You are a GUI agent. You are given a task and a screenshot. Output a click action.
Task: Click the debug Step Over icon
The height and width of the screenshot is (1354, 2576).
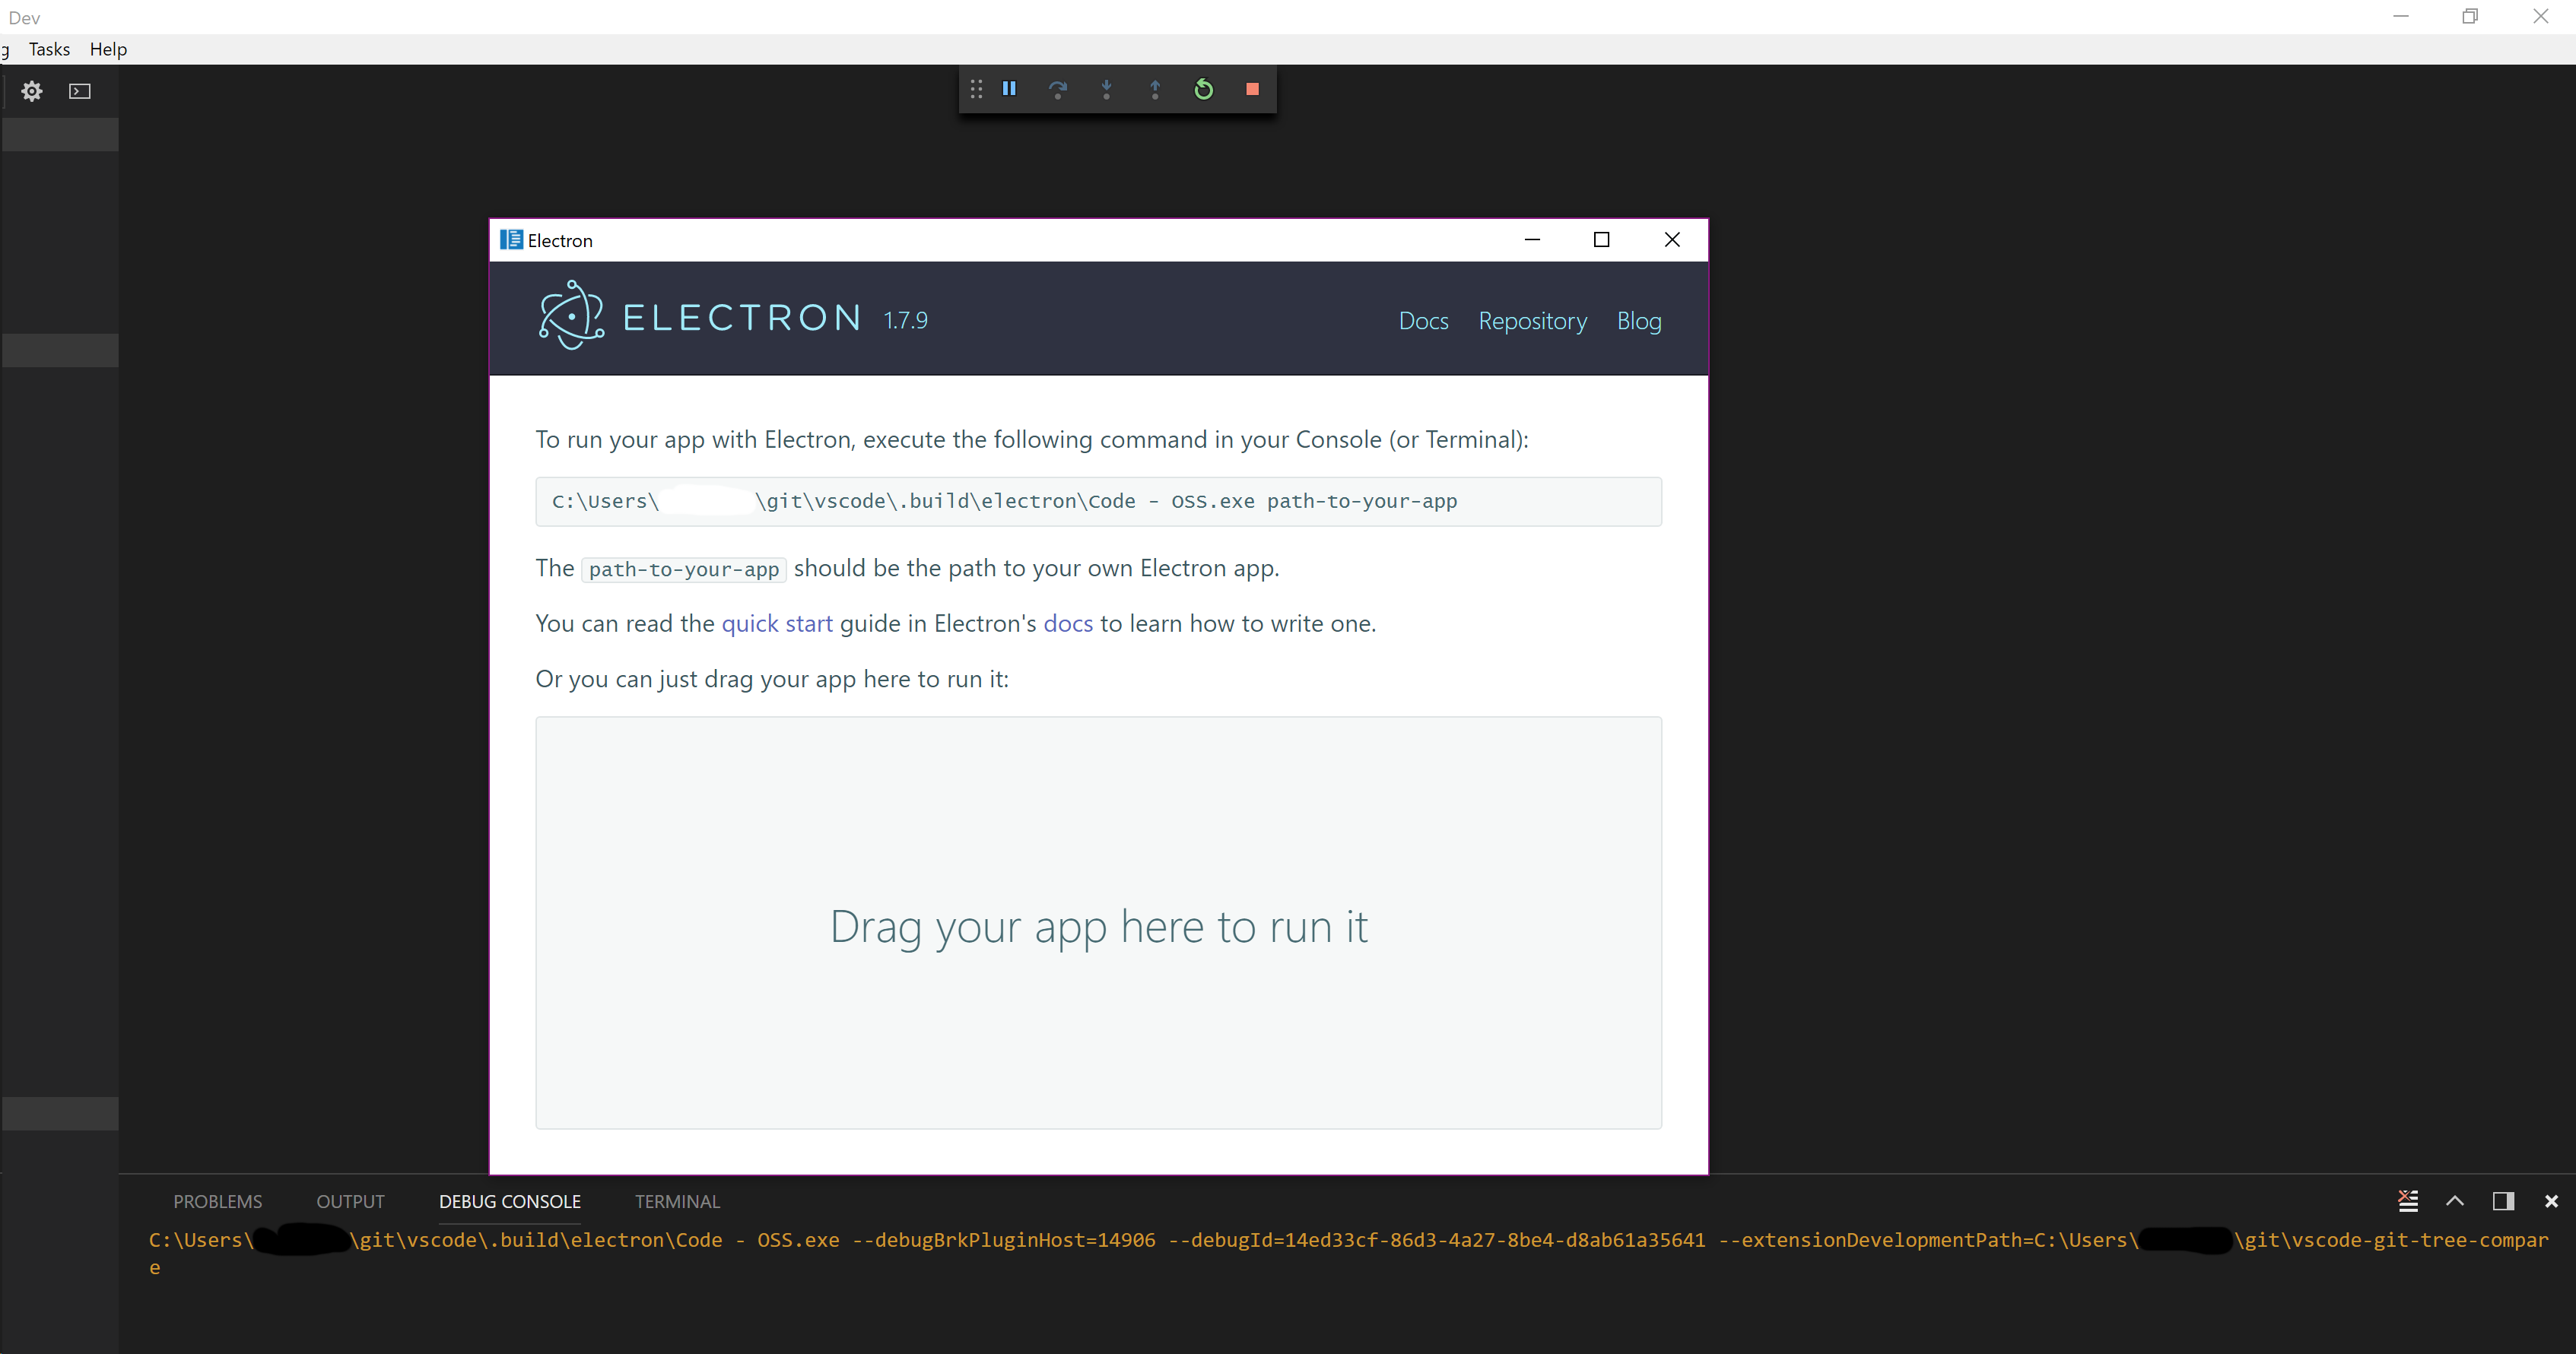click(x=1057, y=89)
